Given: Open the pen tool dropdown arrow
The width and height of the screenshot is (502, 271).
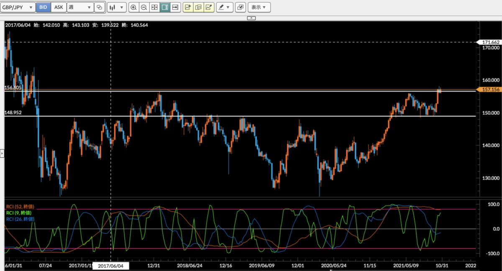Looking at the screenshot, I should coord(228,7).
